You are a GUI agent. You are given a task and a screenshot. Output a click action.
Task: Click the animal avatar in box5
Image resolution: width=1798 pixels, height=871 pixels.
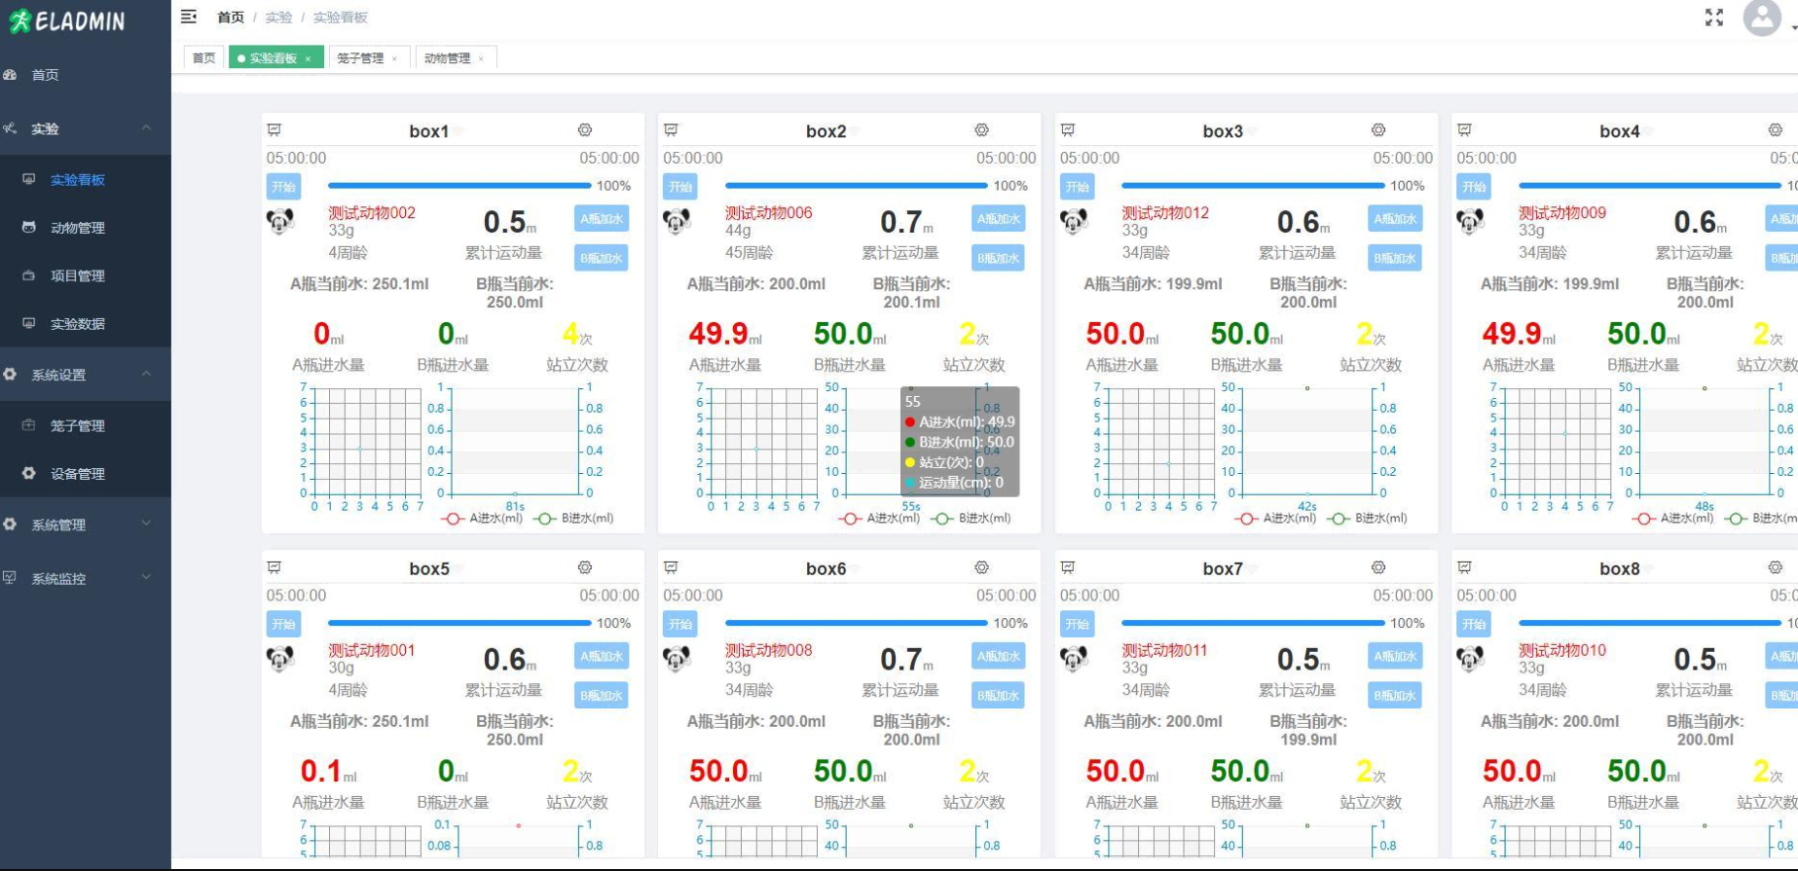coord(280,660)
